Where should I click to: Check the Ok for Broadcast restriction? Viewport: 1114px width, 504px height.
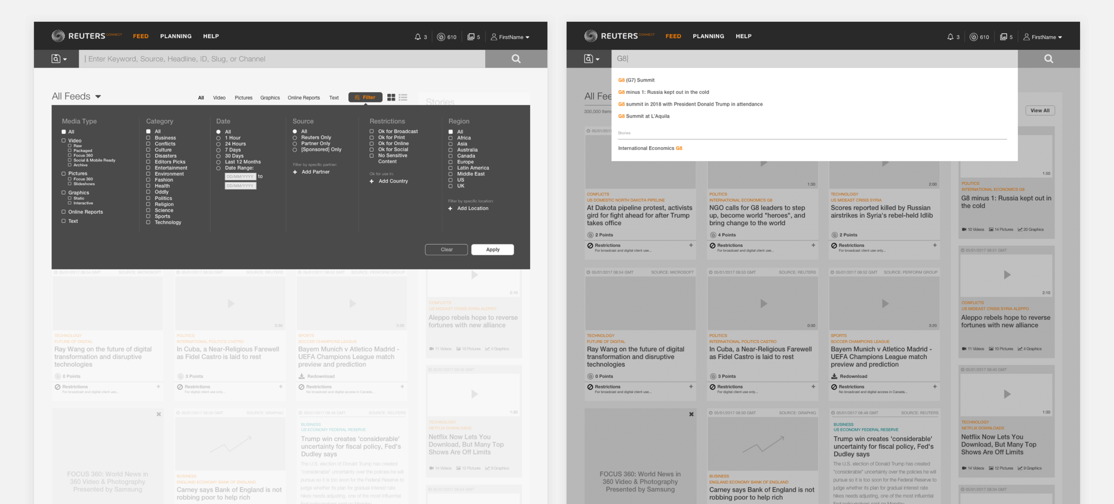(372, 132)
